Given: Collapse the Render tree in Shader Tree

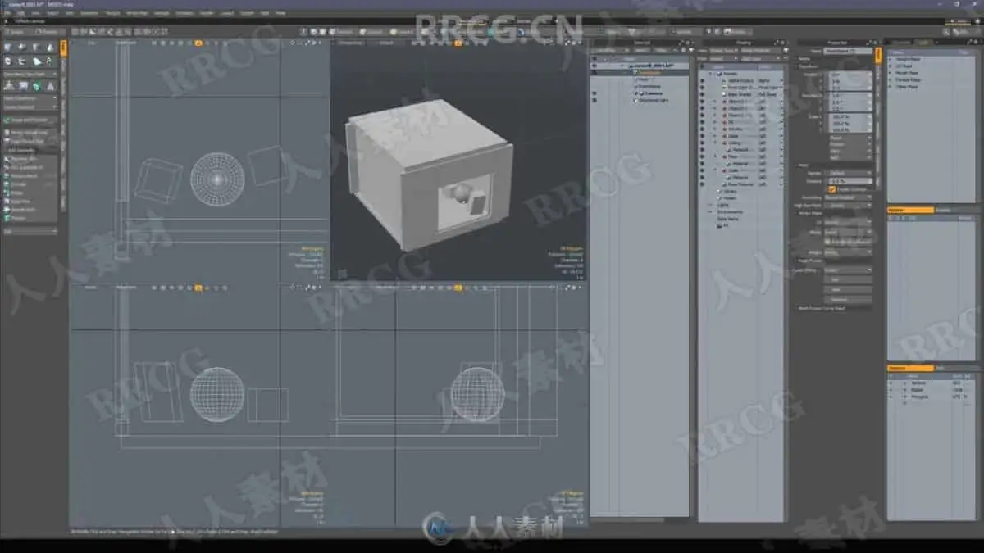Looking at the screenshot, I should tap(710, 74).
